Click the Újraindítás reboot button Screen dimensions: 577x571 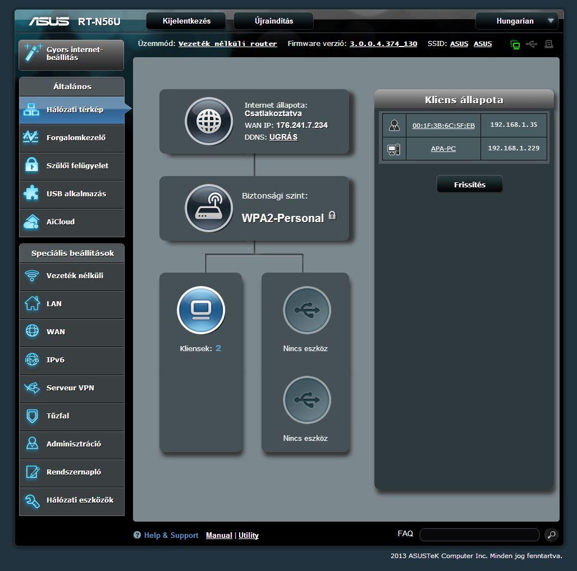tap(274, 21)
